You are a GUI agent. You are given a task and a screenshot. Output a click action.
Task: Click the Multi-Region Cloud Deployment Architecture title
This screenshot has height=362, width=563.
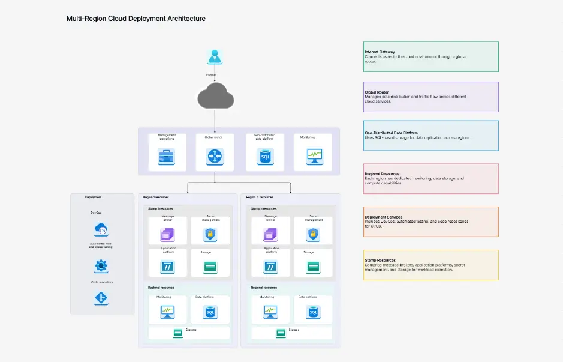[136, 19]
